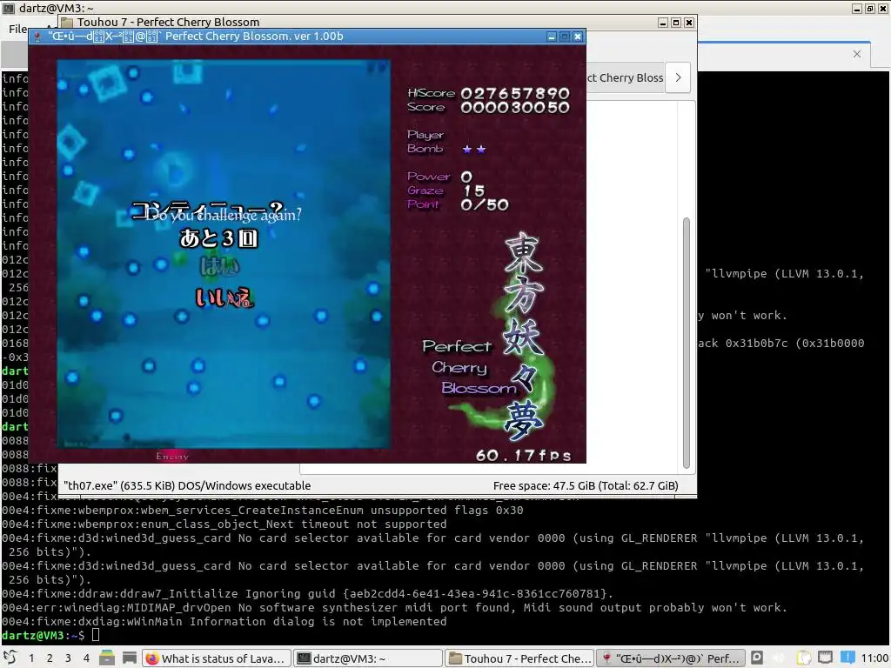Switch to dartz@VM3 terminal taskbar item
The width and height of the screenshot is (891, 668).
pyautogui.click(x=368, y=658)
